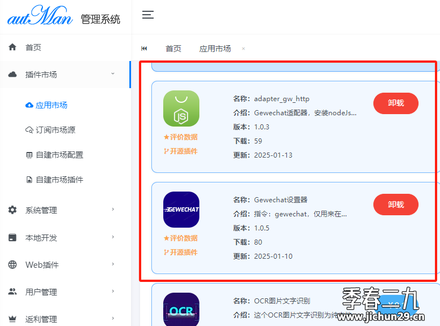The height and width of the screenshot is (326, 440).
Task: Click the 管理系统 title text
Action: coord(101,19)
